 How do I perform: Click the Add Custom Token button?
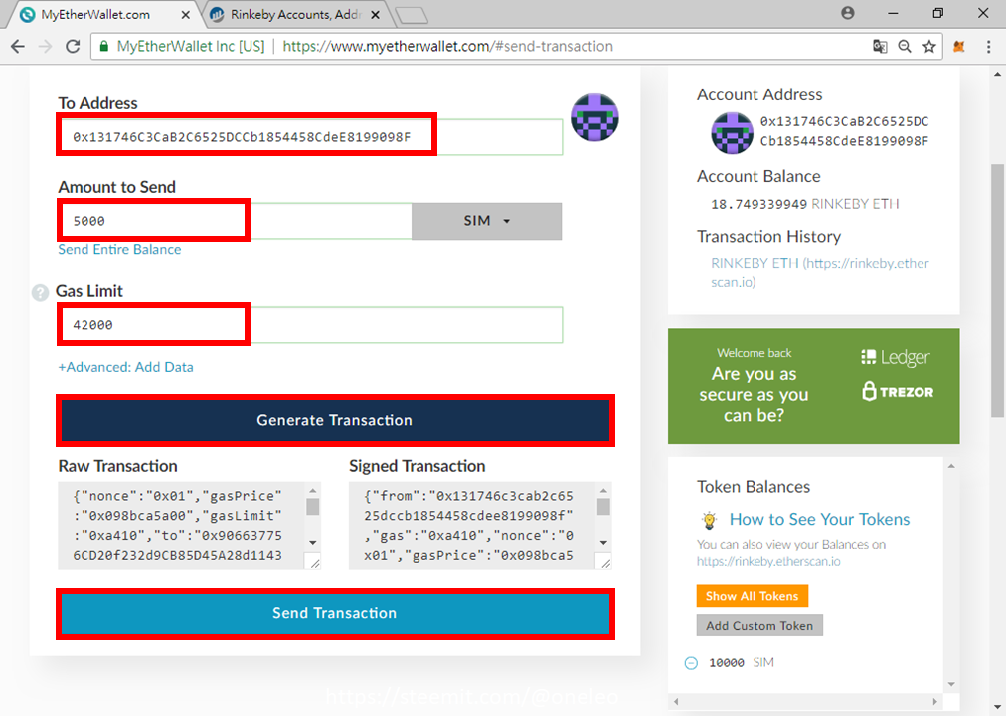tap(759, 625)
